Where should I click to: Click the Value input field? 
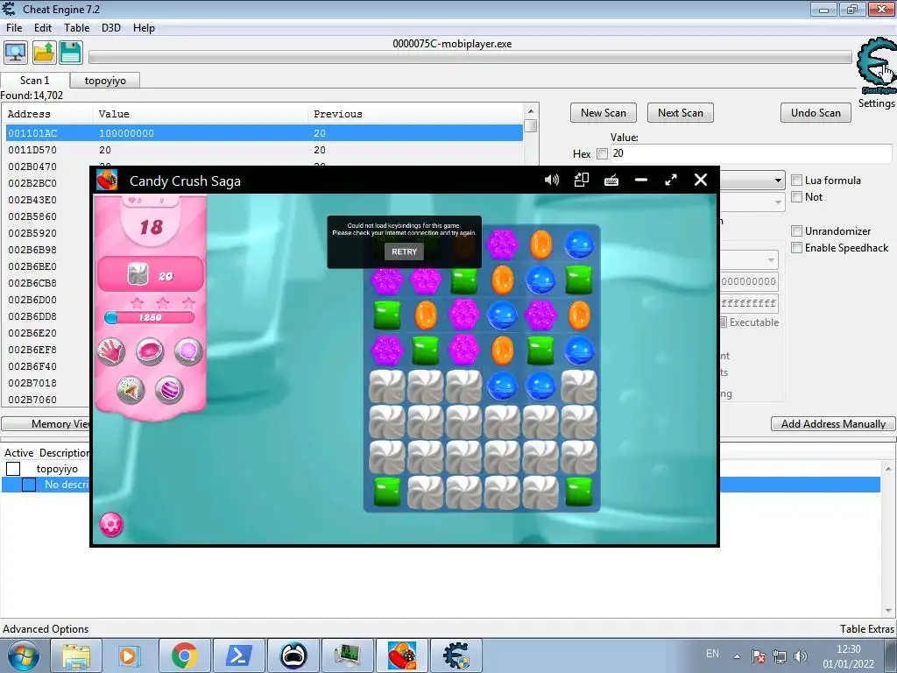pyautogui.click(x=751, y=154)
